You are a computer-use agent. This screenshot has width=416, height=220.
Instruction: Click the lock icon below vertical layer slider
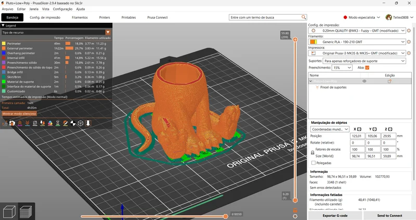pos(295,210)
